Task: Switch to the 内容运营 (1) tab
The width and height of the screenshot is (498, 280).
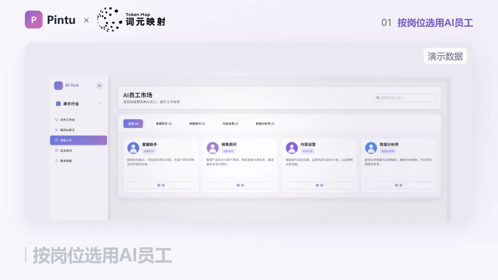Action: click(x=230, y=123)
